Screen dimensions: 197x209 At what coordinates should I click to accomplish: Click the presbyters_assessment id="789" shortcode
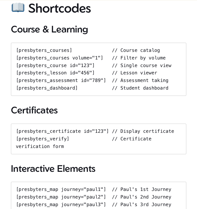pos(61,80)
